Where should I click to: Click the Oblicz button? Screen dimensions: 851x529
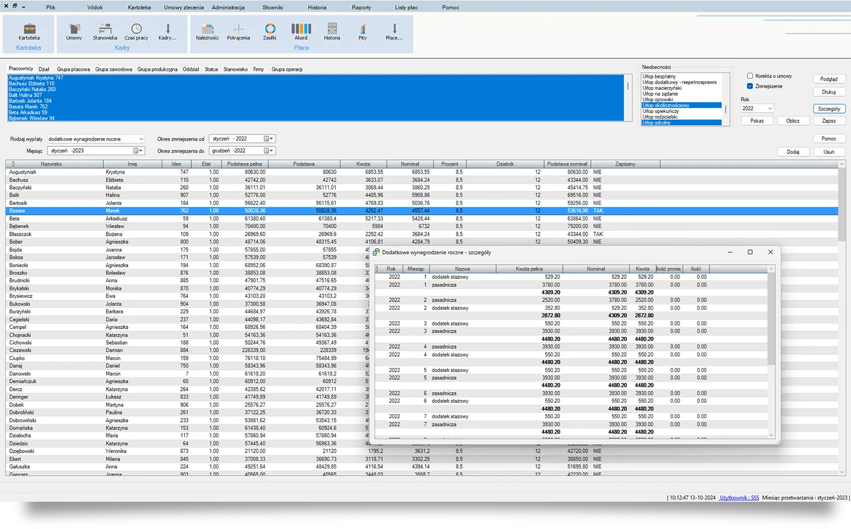pyautogui.click(x=793, y=121)
